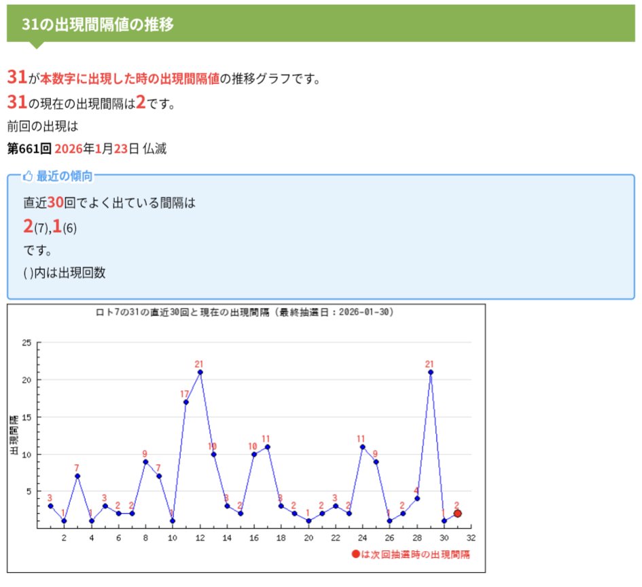The height and width of the screenshot is (587, 642).
Task: Click the x-axis tick label 16
Action: pyautogui.click(x=254, y=538)
